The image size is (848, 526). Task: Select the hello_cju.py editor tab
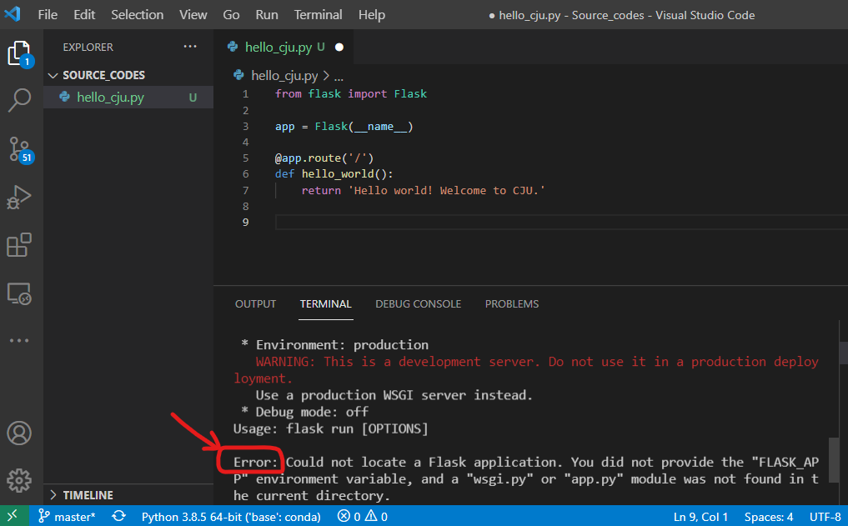point(284,47)
